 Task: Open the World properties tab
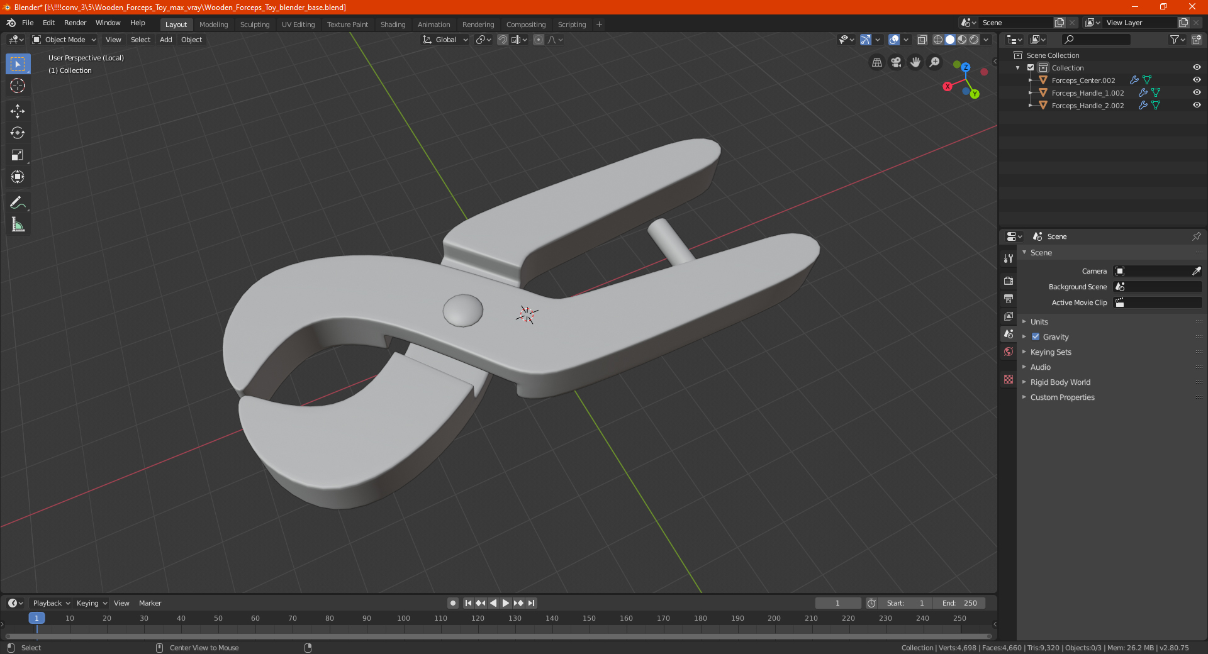click(1009, 352)
